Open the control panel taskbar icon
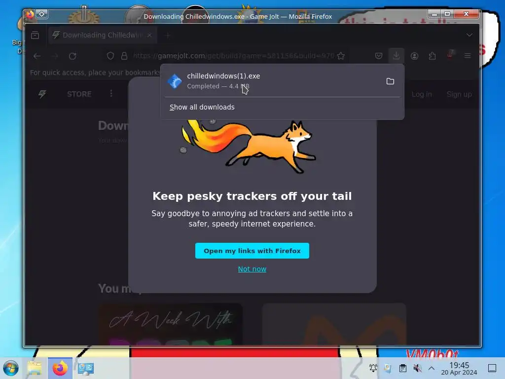This screenshot has height=379, width=505. click(86, 368)
